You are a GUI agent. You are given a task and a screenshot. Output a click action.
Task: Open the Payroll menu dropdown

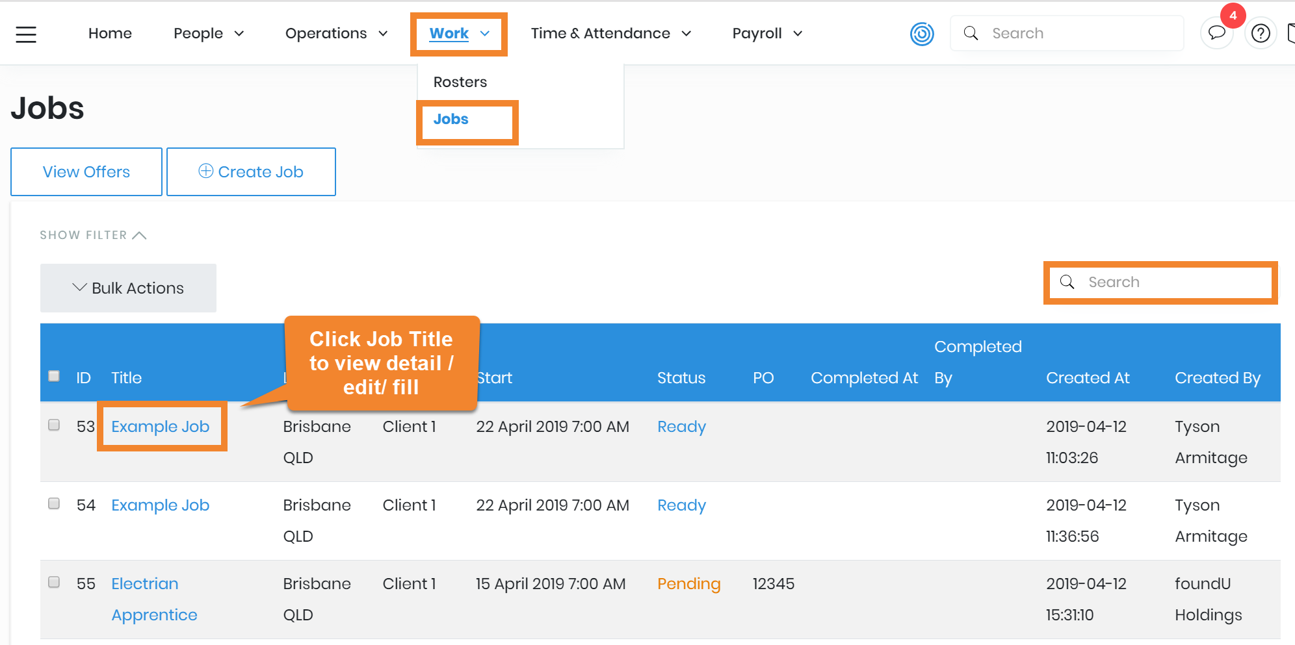(767, 34)
